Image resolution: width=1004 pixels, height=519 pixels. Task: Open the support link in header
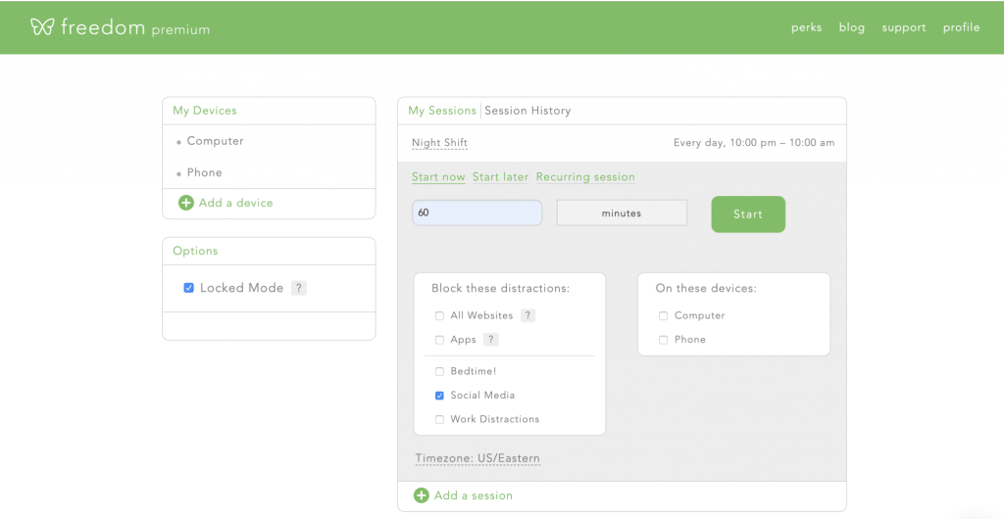pos(904,27)
